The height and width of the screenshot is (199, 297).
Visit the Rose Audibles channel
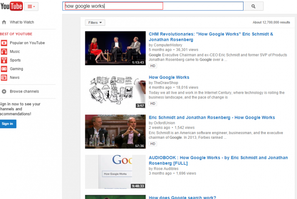[166, 168]
